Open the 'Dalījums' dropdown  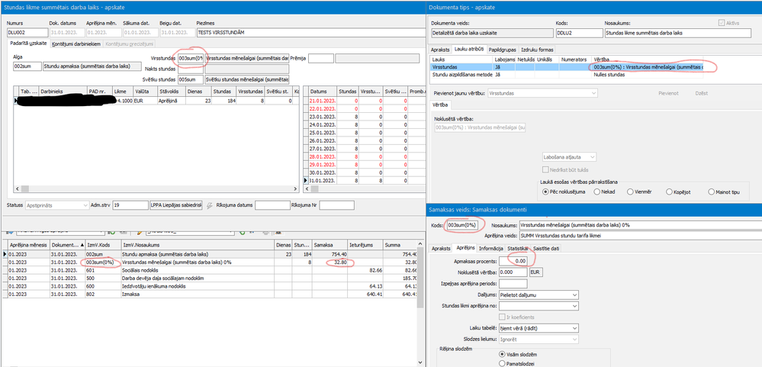[573, 295]
